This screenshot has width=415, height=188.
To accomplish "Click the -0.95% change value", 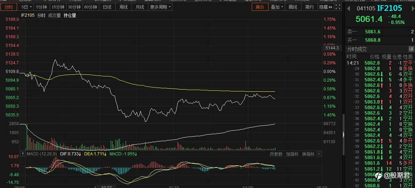I will click(396, 22).
